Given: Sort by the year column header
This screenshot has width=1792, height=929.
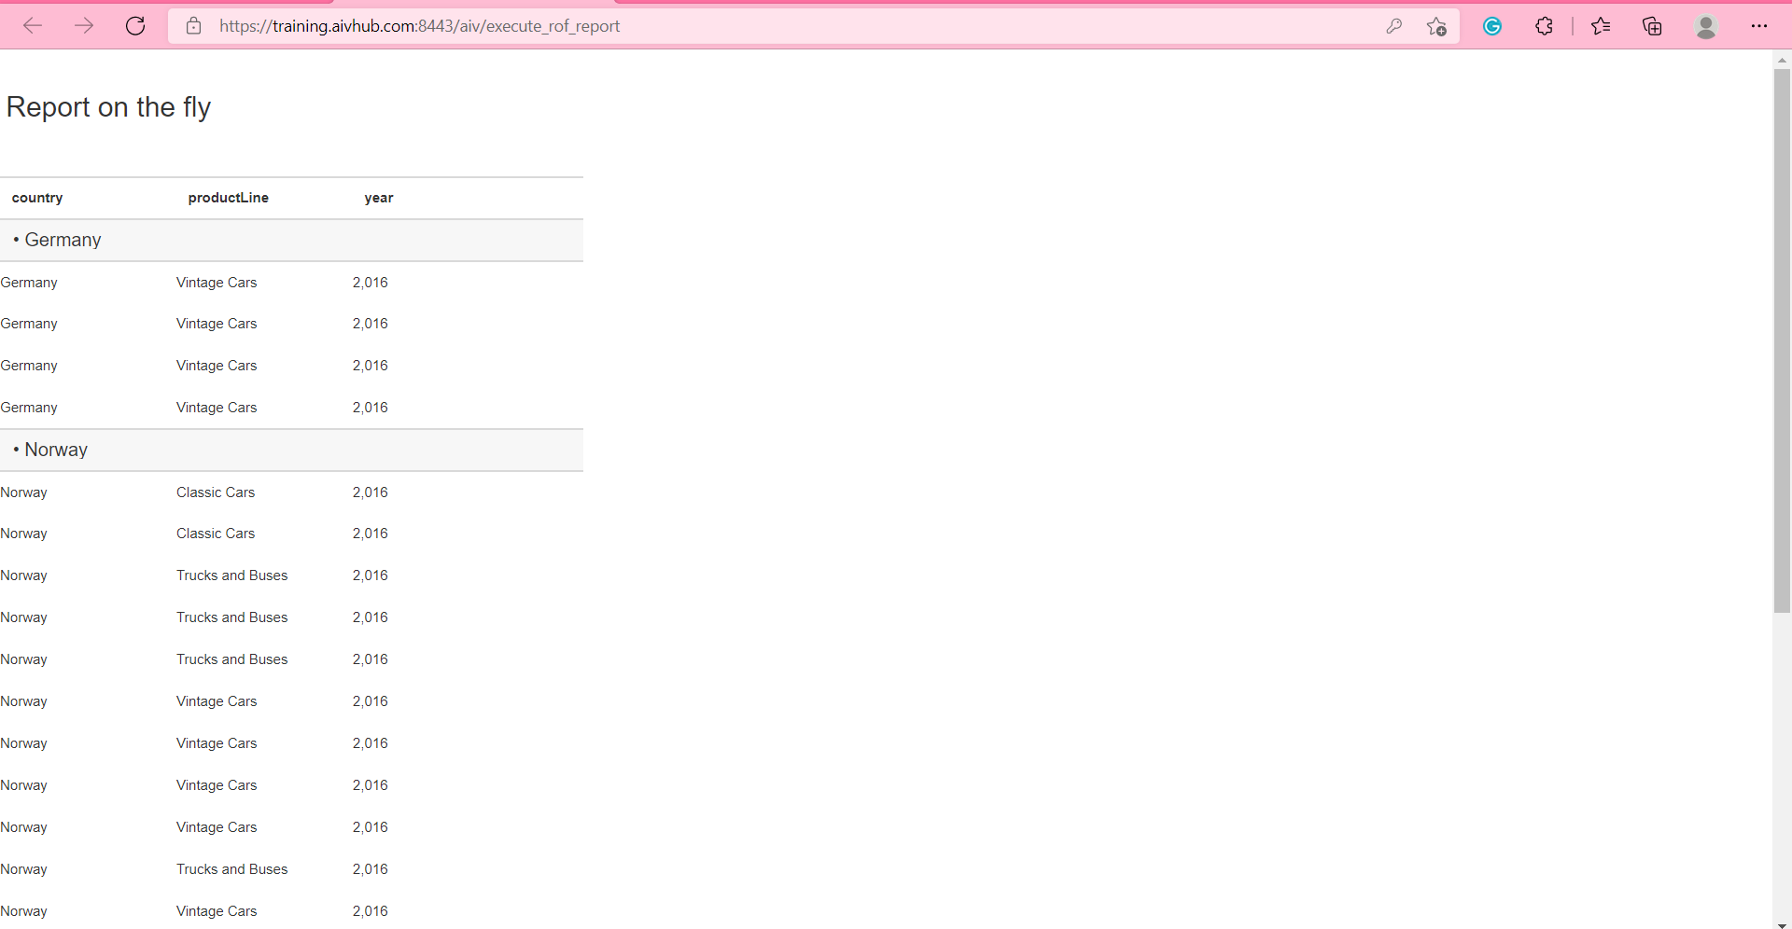Looking at the screenshot, I should pyautogui.click(x=378, y=198).
